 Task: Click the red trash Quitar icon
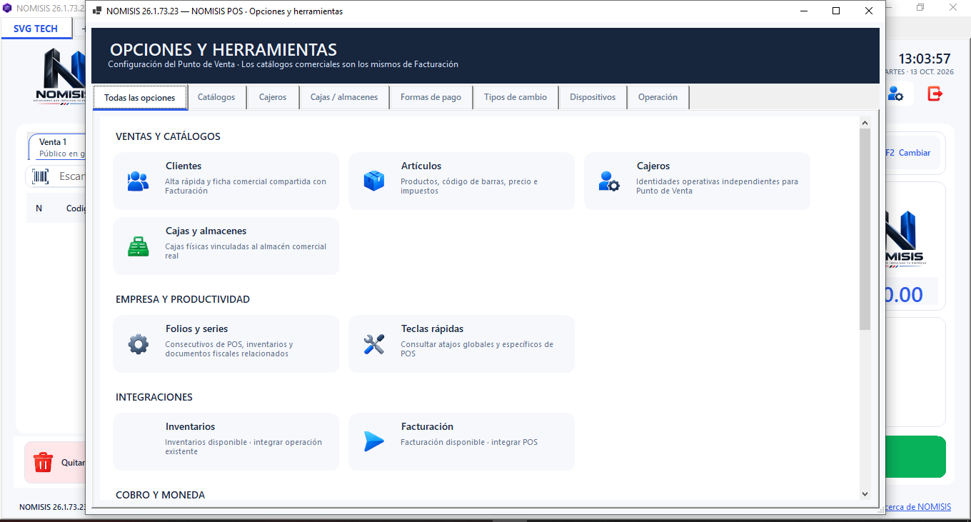click(44, 462)
